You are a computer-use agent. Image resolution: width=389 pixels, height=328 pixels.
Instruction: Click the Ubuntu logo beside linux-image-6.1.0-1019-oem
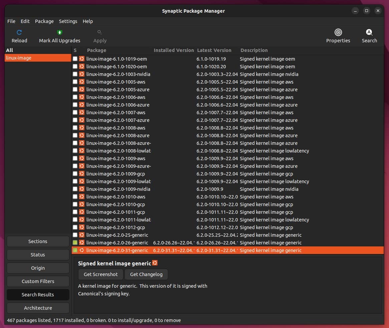click(x=81, y=59)
